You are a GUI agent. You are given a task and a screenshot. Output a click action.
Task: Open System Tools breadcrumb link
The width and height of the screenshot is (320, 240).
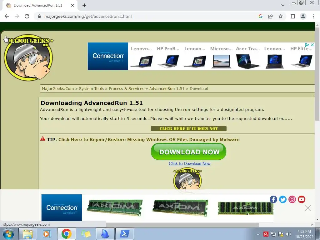click(x=91, y=88)
